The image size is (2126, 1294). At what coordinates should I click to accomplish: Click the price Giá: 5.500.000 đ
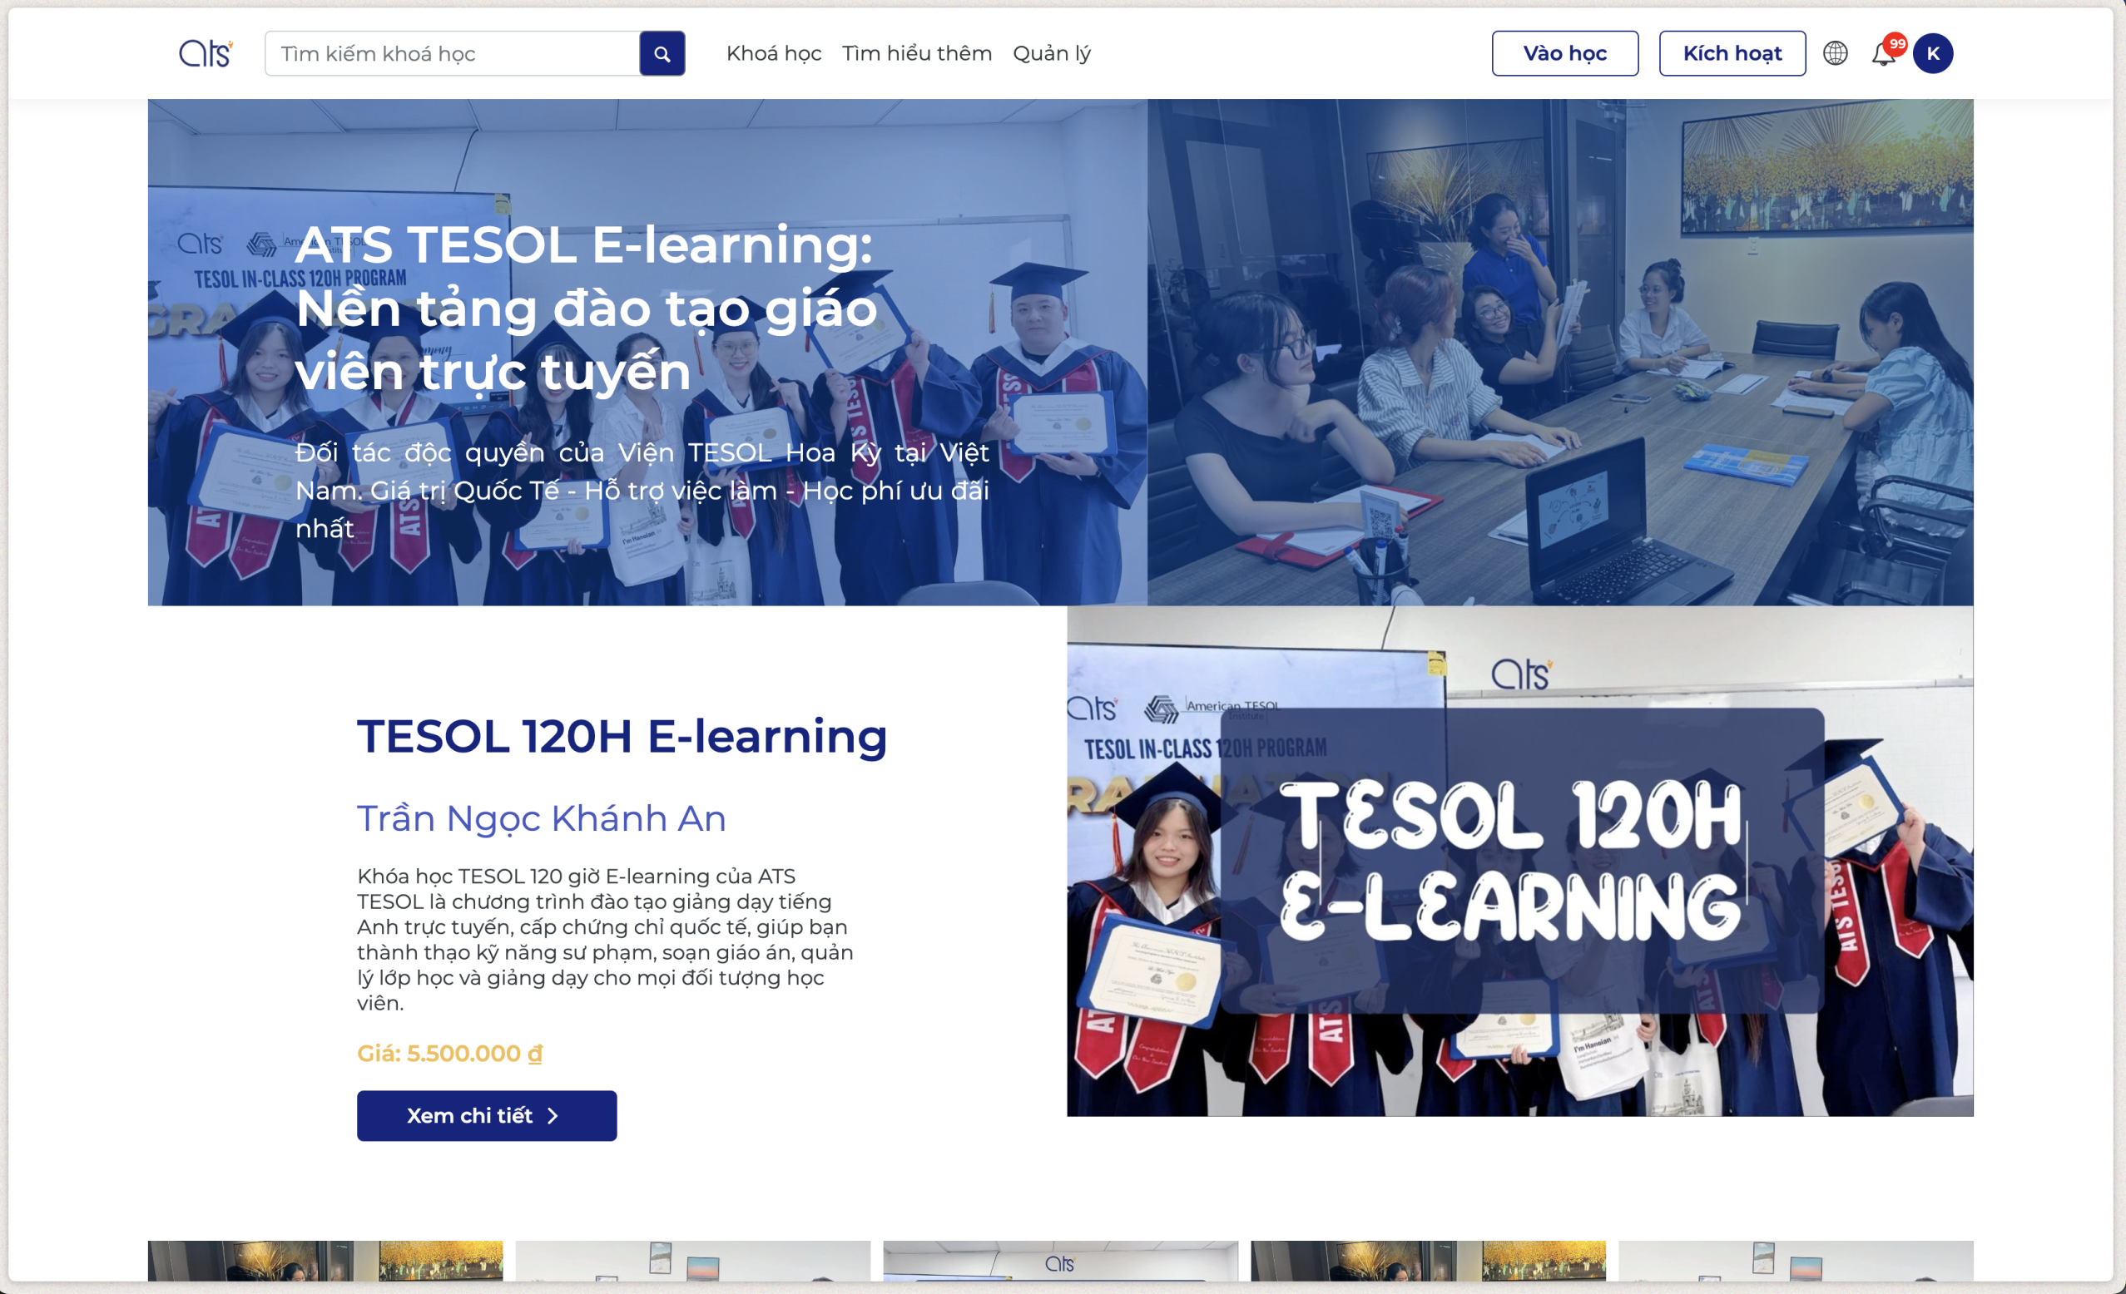point(449,1054)
